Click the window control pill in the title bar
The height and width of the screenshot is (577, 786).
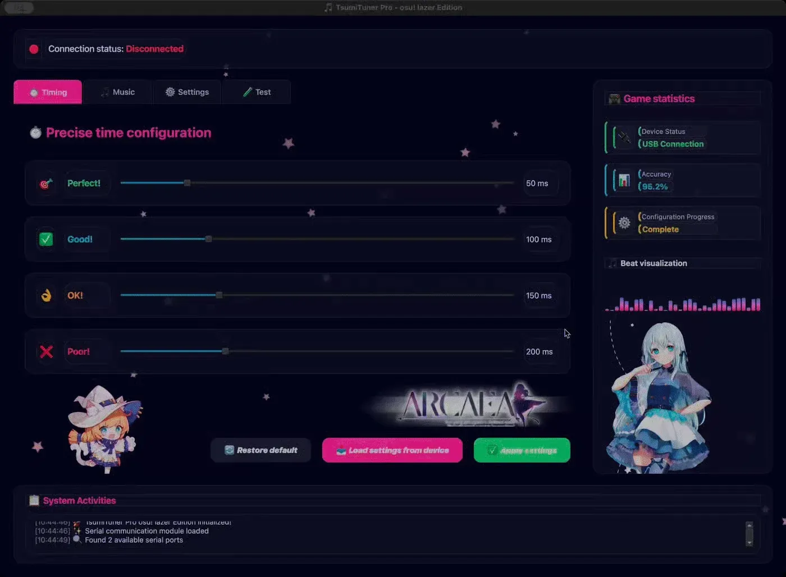[x=19, y=8]
